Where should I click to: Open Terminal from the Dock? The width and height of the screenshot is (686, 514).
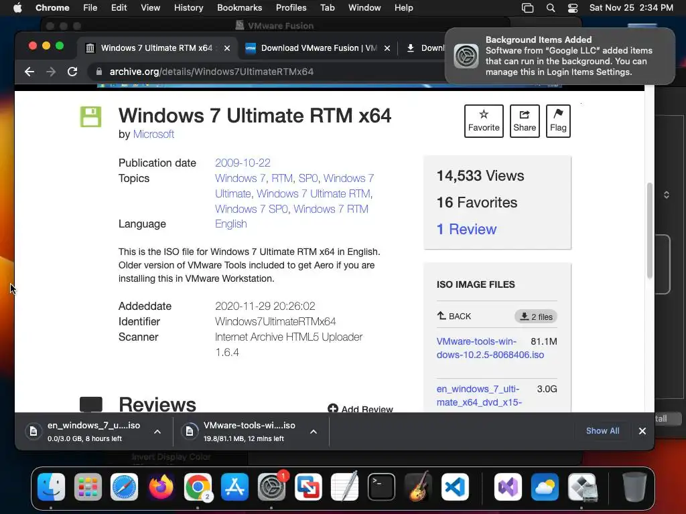[381, 487]
